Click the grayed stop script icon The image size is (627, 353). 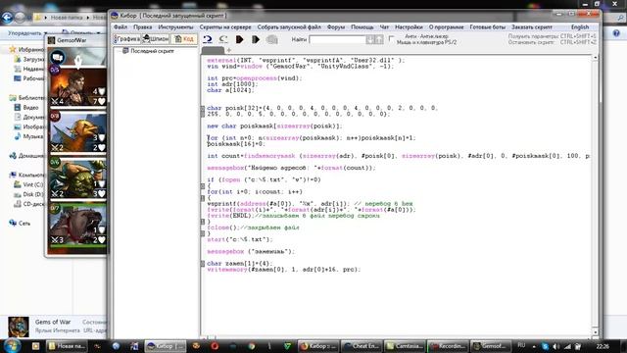[272, 39]
